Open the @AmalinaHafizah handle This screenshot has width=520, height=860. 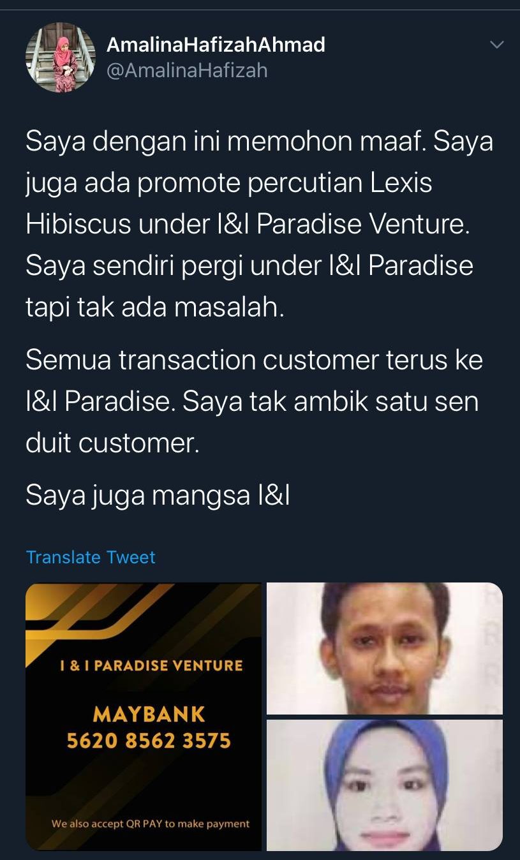pos(187,70)
